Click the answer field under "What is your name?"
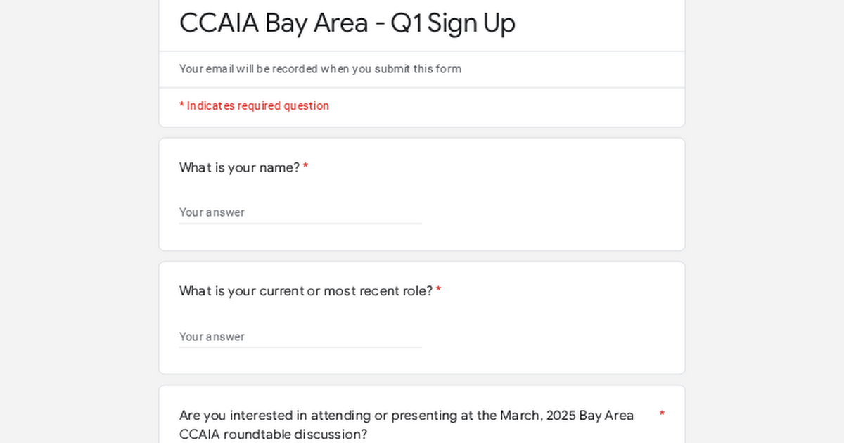 pyautogui.click(x=300, y=212)
